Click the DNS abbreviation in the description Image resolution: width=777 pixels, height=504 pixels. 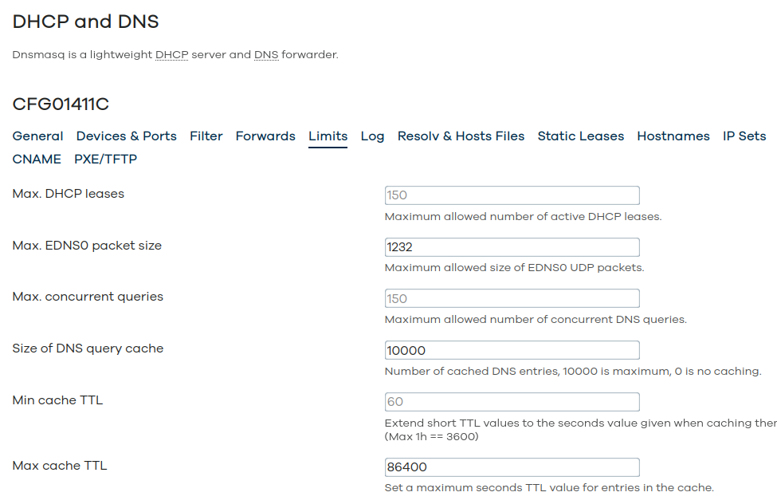click(267, 54)
